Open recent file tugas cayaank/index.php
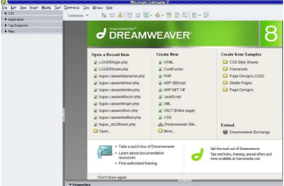The width and height of the screenshot is (284, 186). pyautogui.click(x=120, y=90)
